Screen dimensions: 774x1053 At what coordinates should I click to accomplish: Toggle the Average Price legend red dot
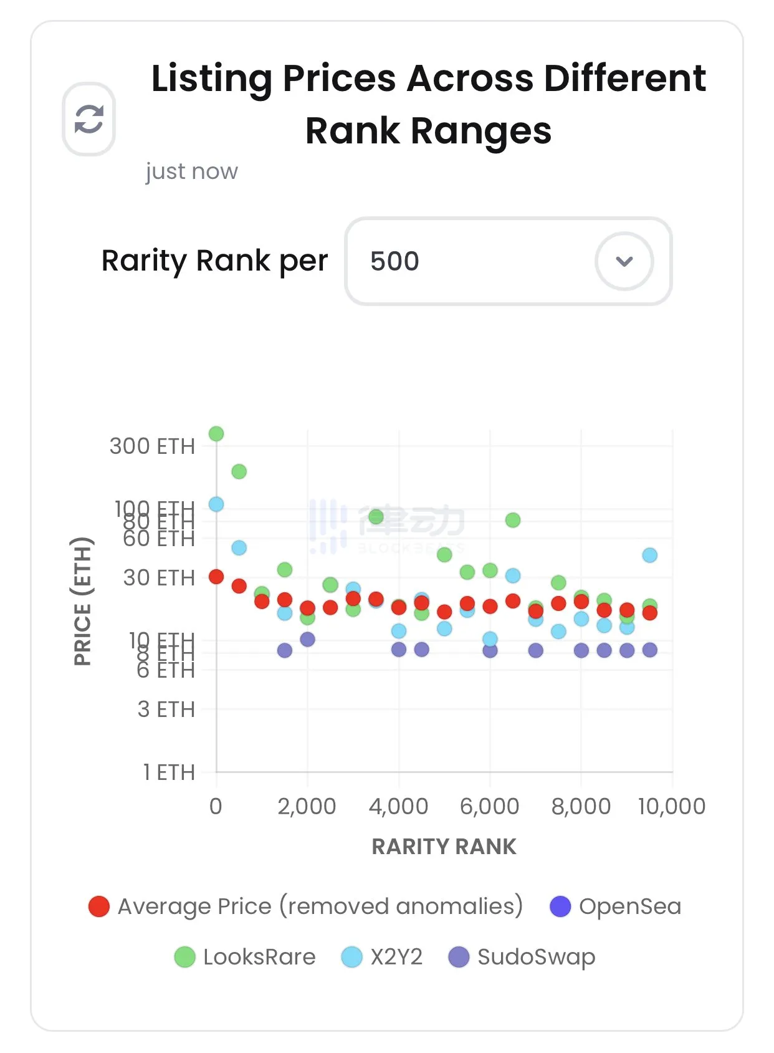pyautogui.click(x=99, y=906)
